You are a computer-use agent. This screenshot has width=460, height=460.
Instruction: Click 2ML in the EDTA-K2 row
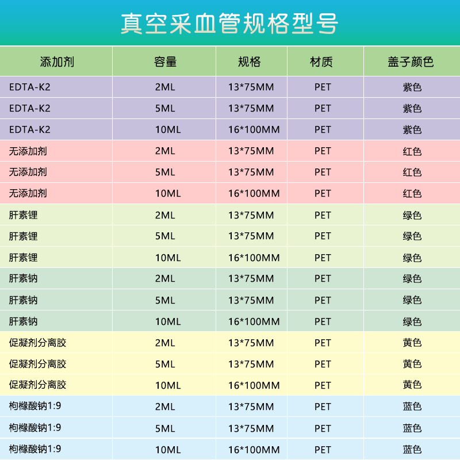pyautogui.click(x=165, y=87)
